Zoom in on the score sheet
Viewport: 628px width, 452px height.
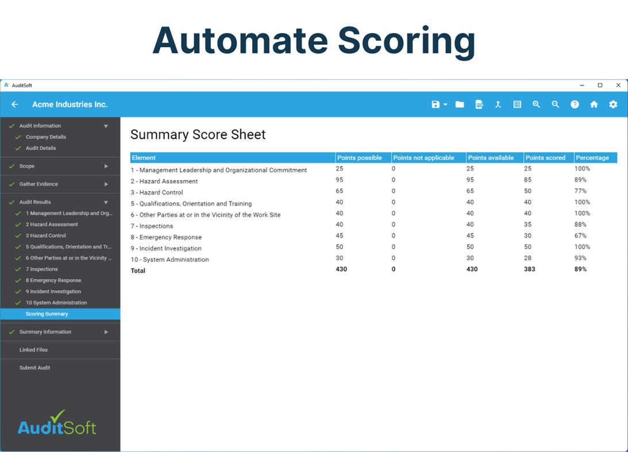[x=536, y=105]
